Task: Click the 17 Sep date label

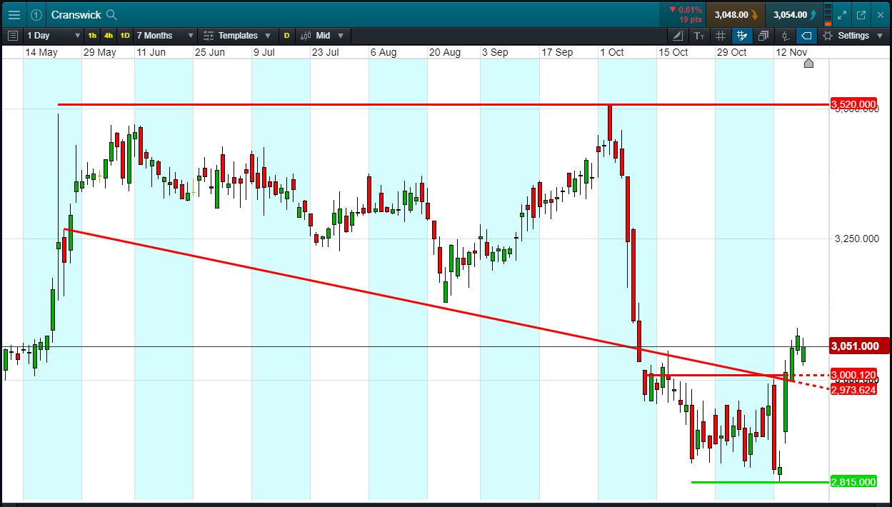Action: pyautogui.click(x=557, y=52)
